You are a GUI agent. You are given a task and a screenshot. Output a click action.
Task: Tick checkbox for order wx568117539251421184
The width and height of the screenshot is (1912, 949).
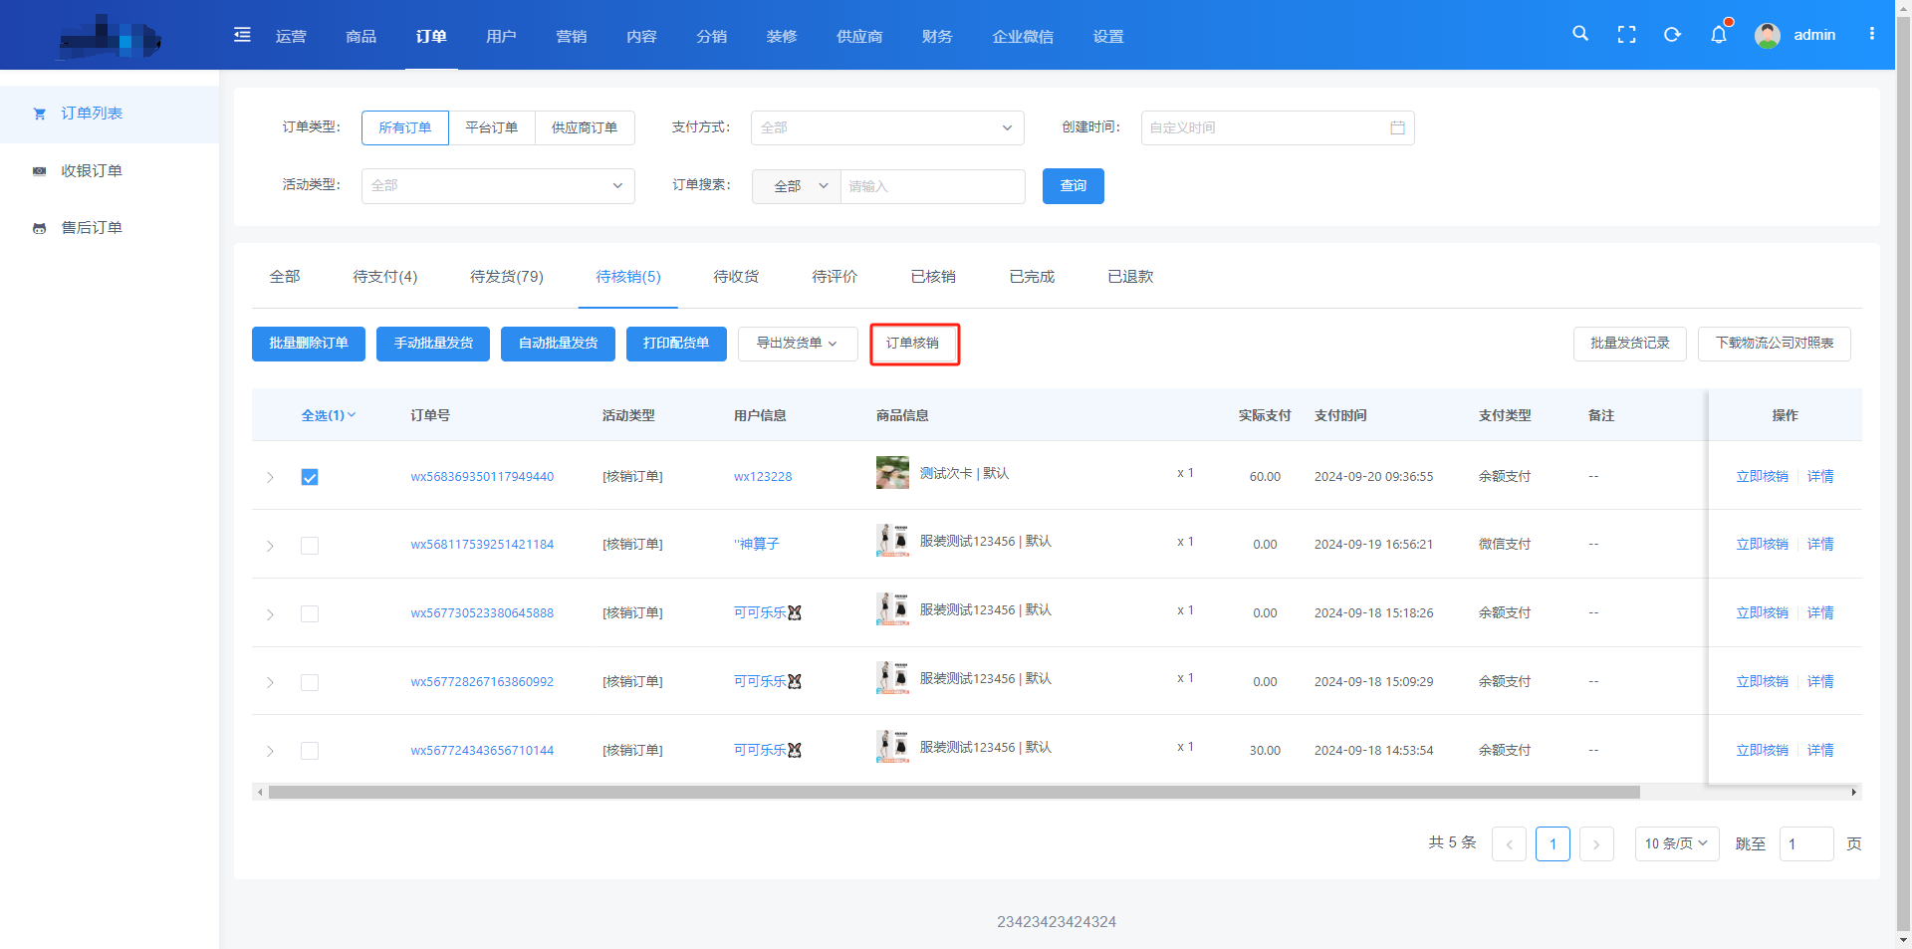tap(310, 546)
